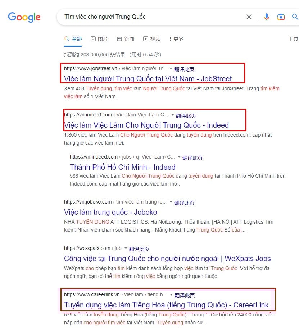Open 'Việc làm trung quốc - Joboko' link
The image size is (299, 329).
tap(110, 212)
